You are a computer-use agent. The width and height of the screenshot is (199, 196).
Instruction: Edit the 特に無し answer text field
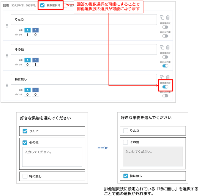(84, 79)
